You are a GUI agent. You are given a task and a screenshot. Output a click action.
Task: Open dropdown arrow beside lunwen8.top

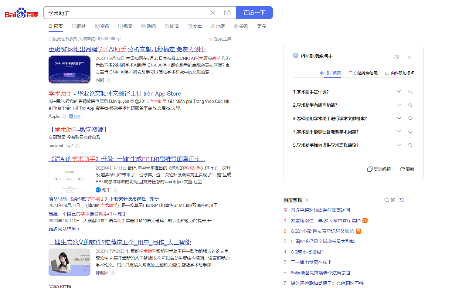coord(77,146)
